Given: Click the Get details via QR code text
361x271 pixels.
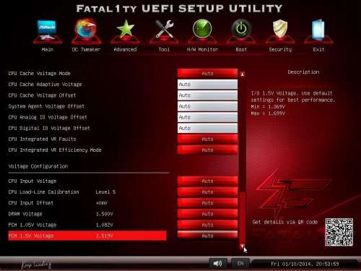Looking at the screenshot, I should pyautogui.click(x=285, y=222).
